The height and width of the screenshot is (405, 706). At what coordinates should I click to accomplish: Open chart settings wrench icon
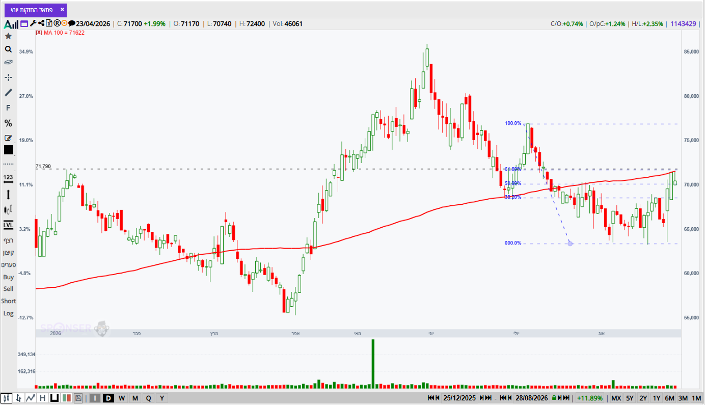33,23
